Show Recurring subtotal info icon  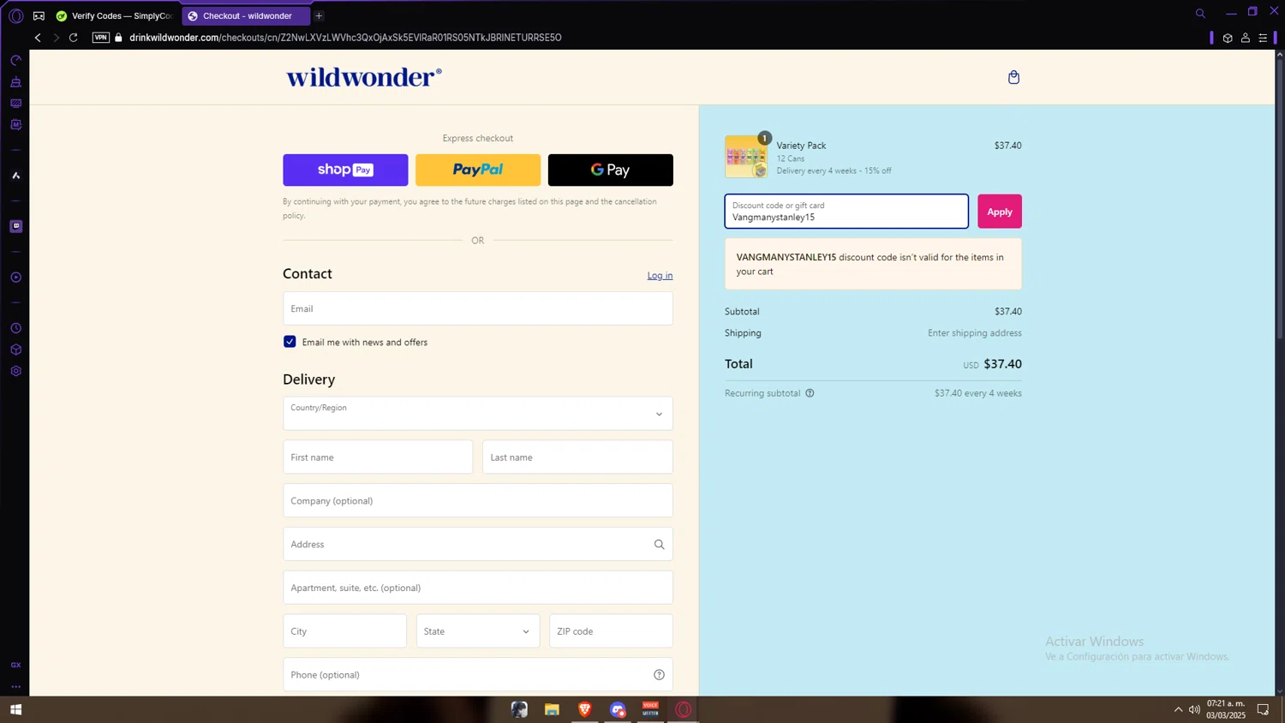pyautogui.click(x=810, y=393)
